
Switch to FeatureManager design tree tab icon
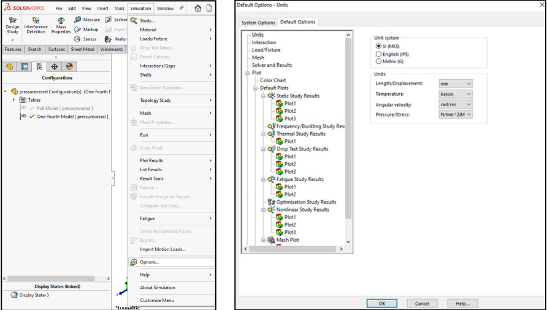coord(9,66)
